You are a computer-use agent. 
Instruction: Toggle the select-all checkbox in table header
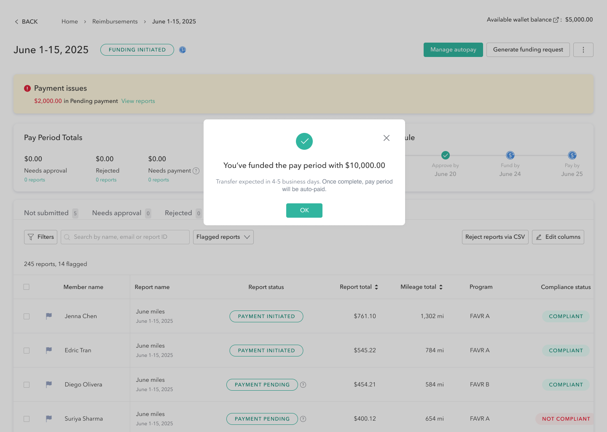[x=27, y=287]
